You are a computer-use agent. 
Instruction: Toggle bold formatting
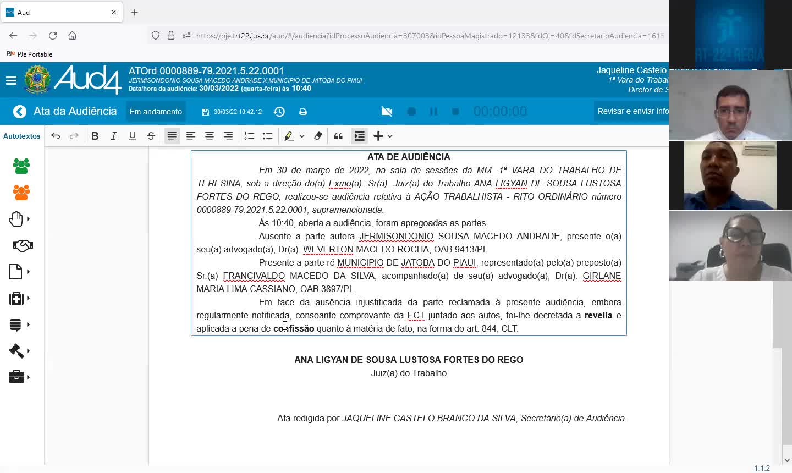95,136
